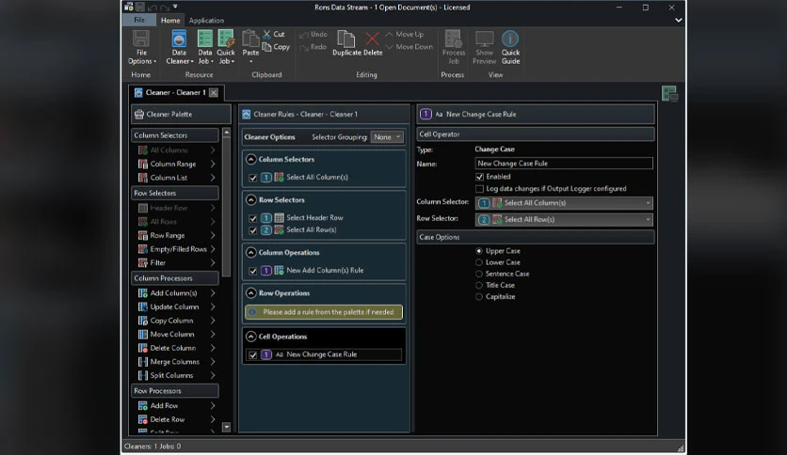Click the rule Name input field

564,164
